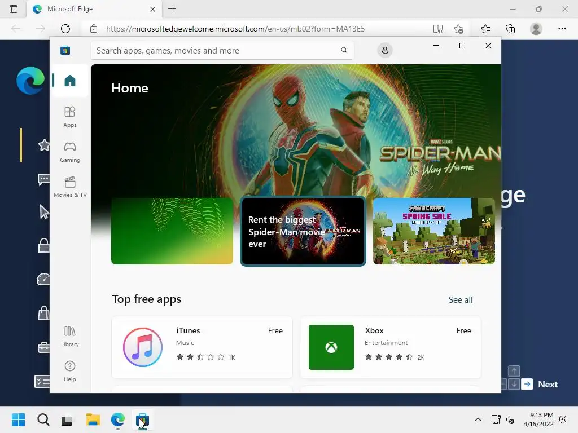This screenshot has width=578, height=433.
Task: Click the Xbox Entertainment category label
Action: tap(386, 343)
